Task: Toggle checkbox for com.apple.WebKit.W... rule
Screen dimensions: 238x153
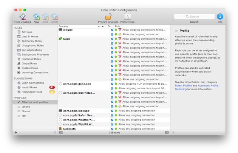Action: [112, 124]
